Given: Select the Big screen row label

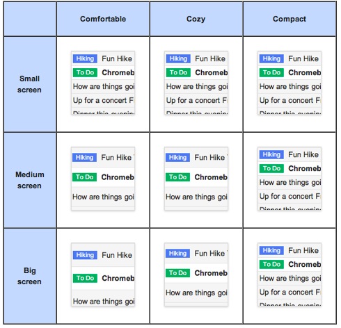Looking at the screenshot, I should click(x=29, y=276).
